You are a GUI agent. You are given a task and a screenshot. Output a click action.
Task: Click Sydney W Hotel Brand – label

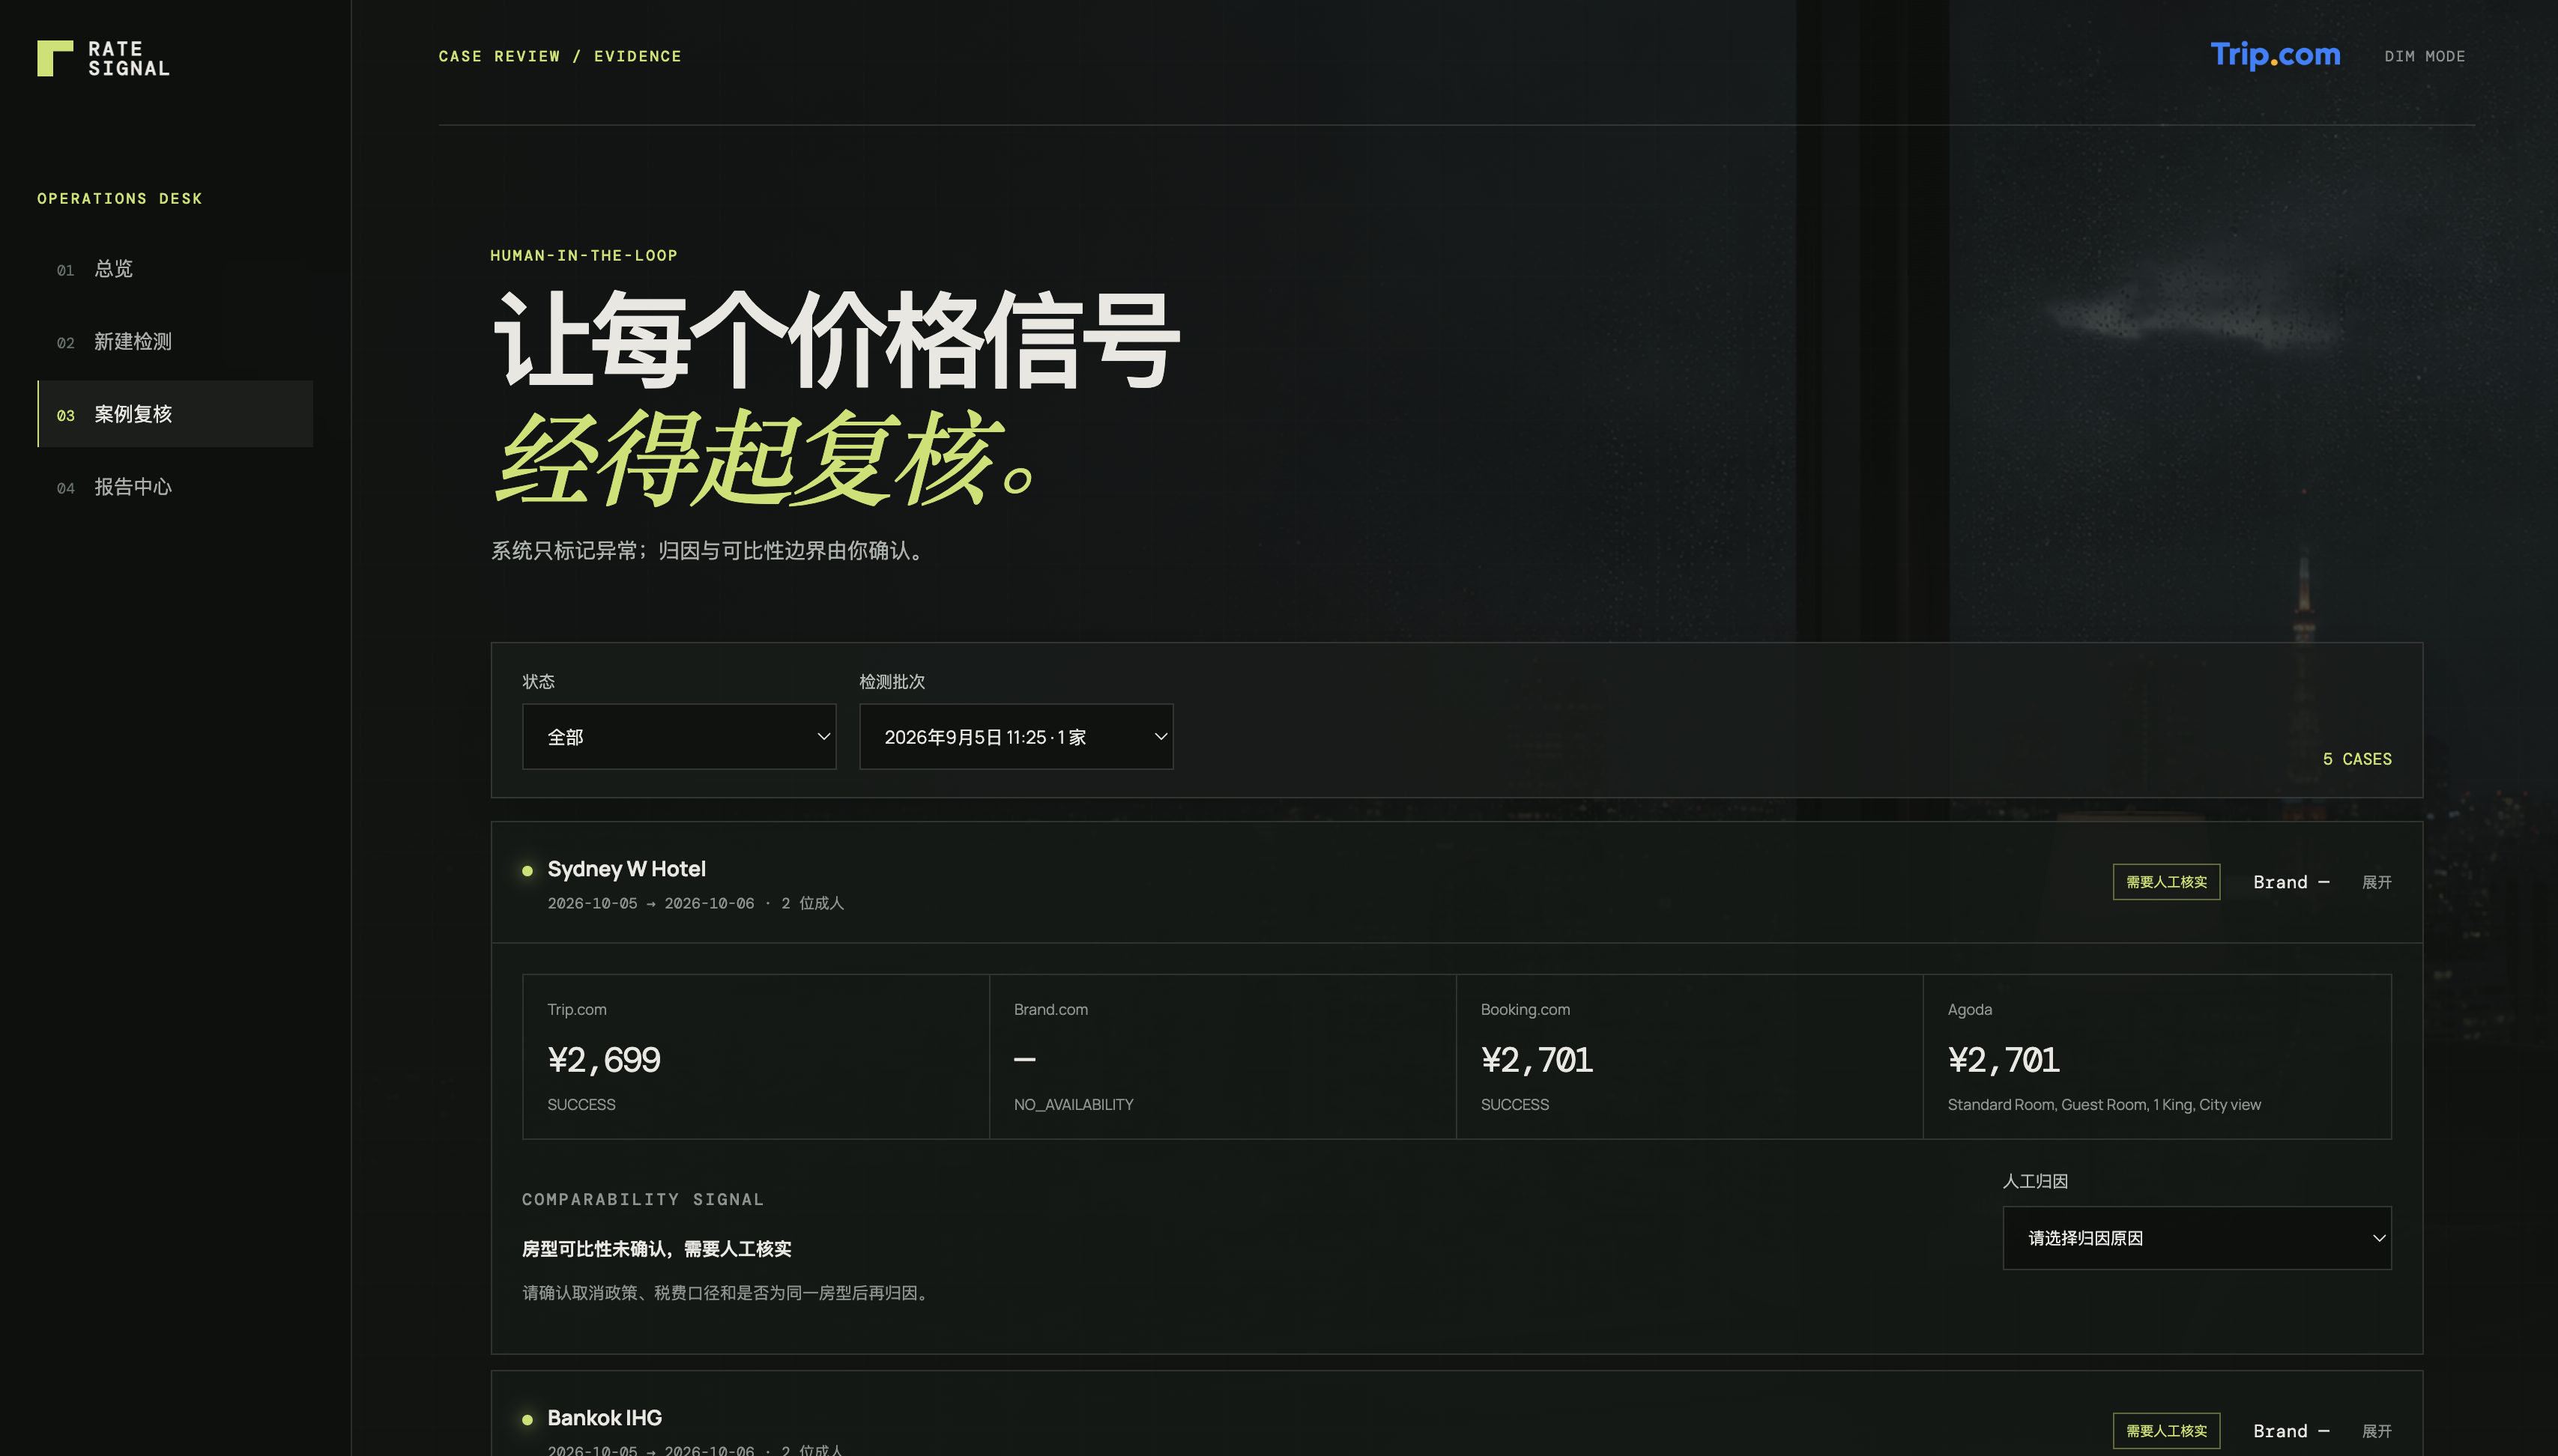[2291, 882]
